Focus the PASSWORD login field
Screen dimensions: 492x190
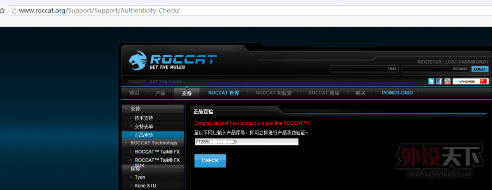pos(436,69)
